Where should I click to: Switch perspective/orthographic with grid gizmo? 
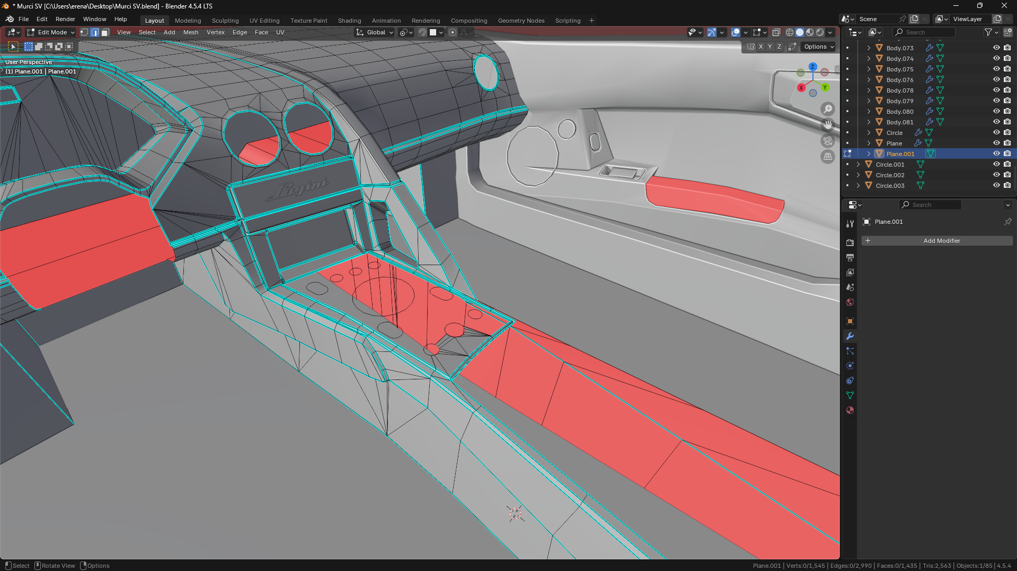point(828,157)
